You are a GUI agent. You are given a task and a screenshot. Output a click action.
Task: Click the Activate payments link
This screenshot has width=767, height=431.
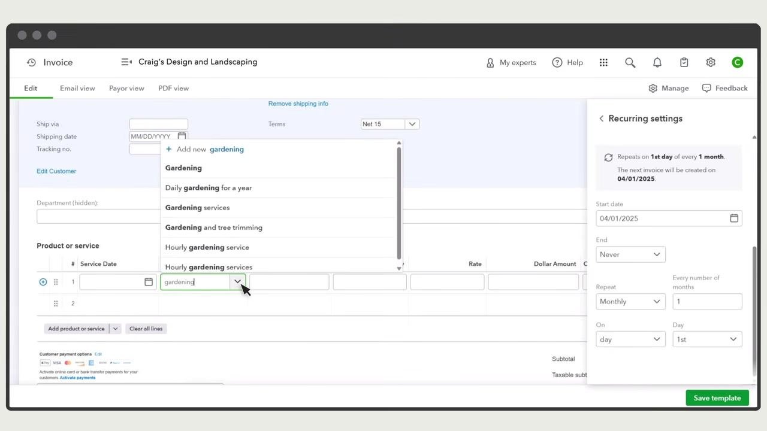(77, 378)
